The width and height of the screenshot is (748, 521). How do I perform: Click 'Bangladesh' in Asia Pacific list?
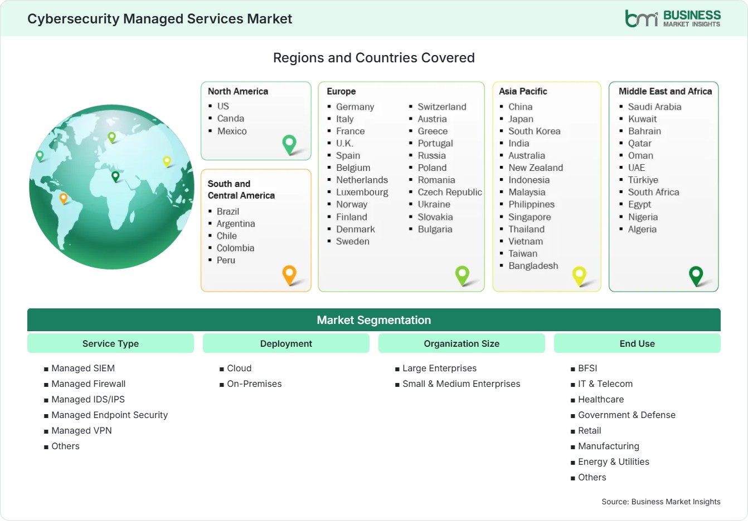click(x=533, y=266)
